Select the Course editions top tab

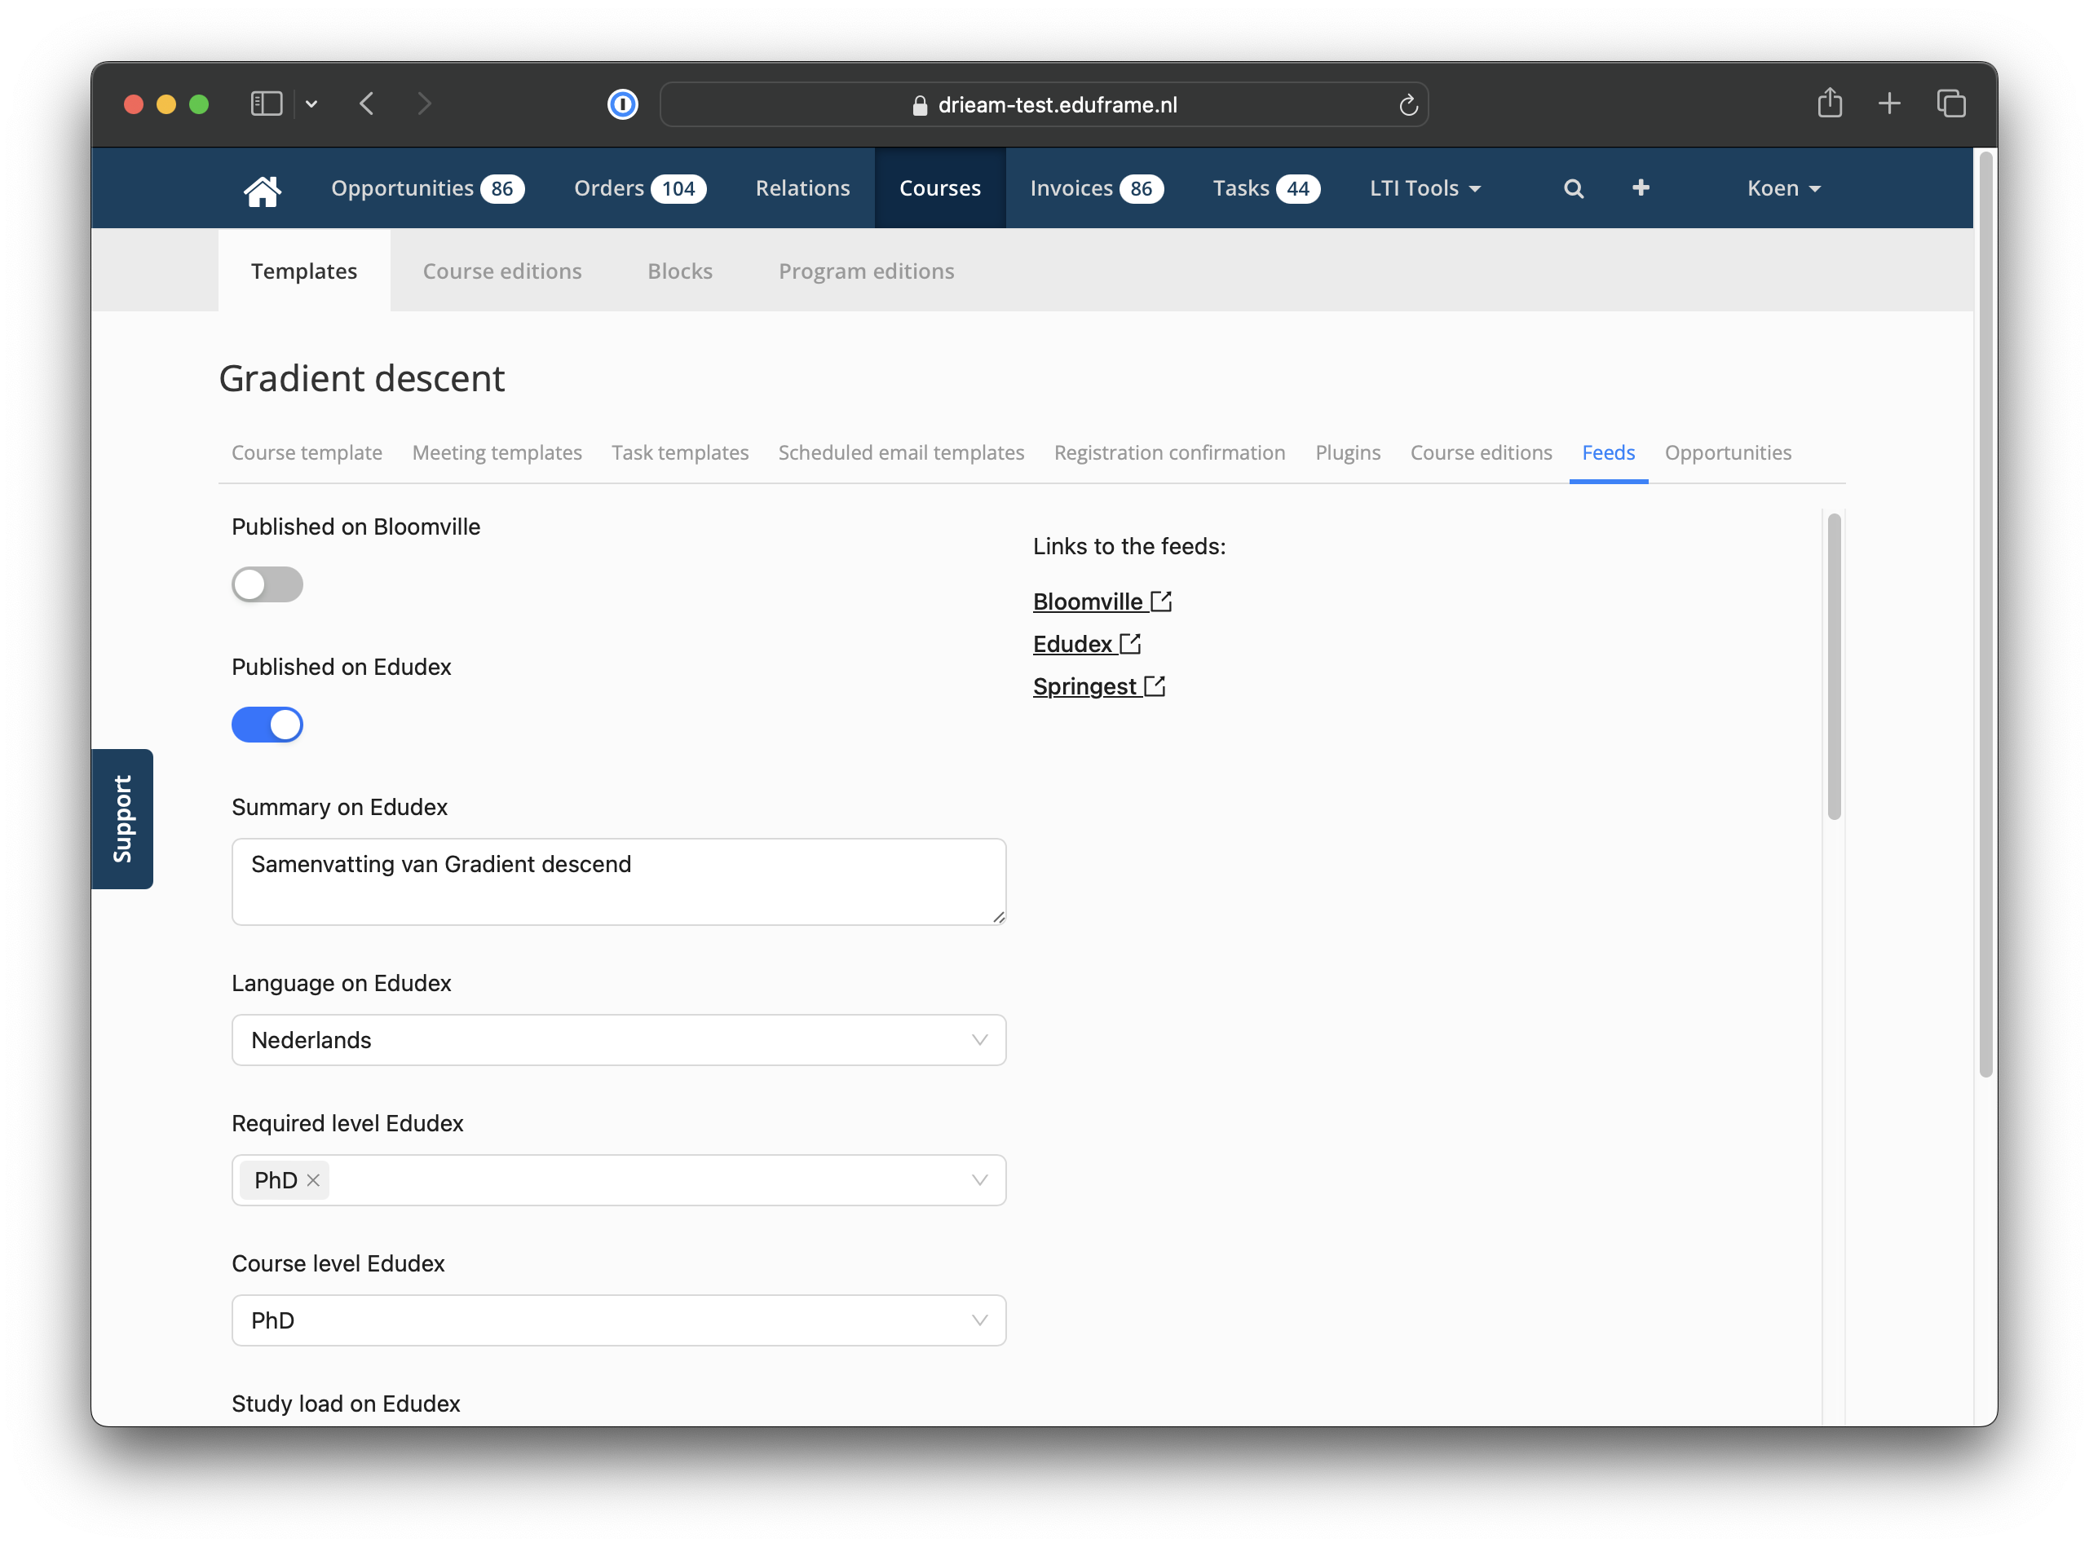coord(502,271)
